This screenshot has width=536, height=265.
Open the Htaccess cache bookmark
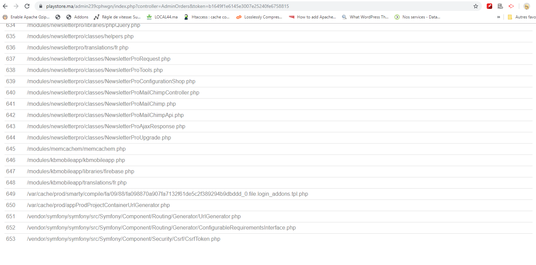pyautogui.click(x=207, y=17)
